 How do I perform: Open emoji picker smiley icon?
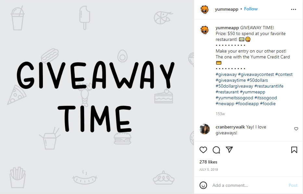click(203, 185)
